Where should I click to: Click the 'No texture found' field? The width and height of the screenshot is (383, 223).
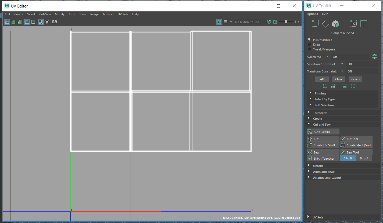point(249,22)
